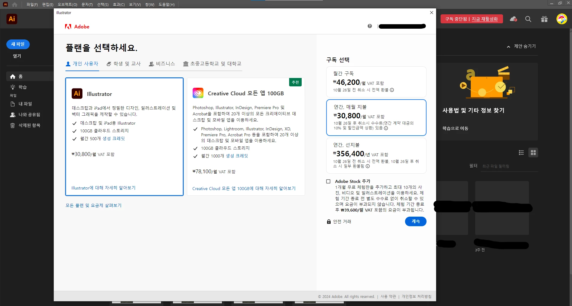Click the info icon in the 연간, 선지불 card
This screenshot has width=572, height=306.
pos(368,166)
